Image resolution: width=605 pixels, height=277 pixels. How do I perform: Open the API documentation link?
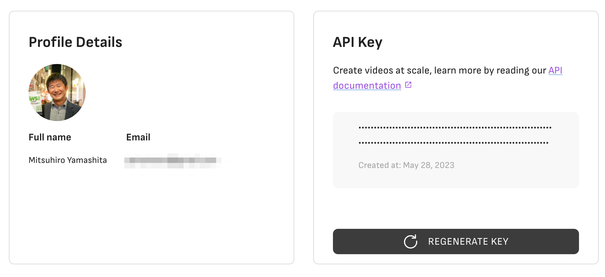[367, 86]
